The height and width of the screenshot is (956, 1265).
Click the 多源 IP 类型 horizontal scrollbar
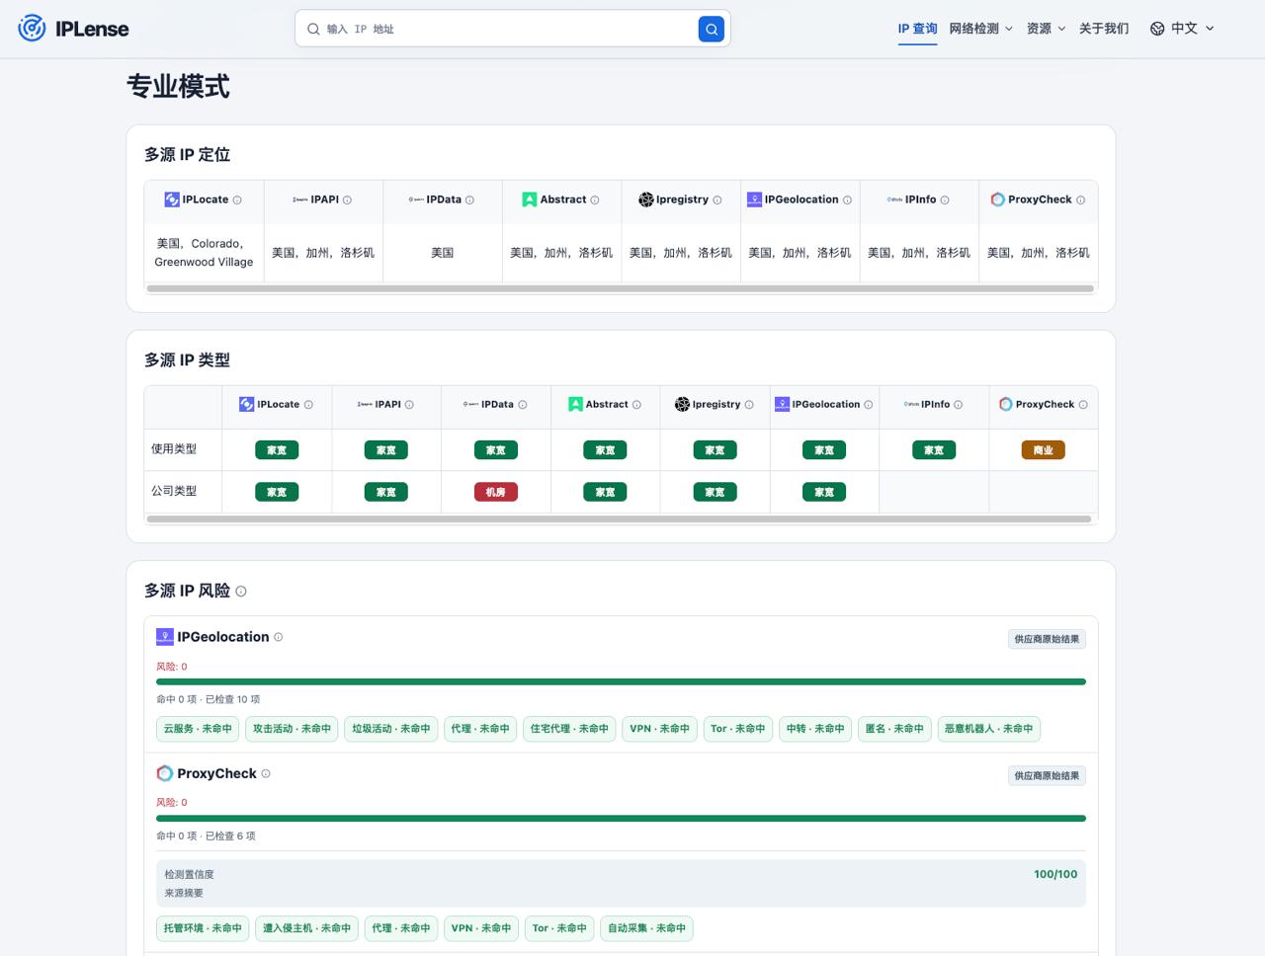(x=619, y=518)
